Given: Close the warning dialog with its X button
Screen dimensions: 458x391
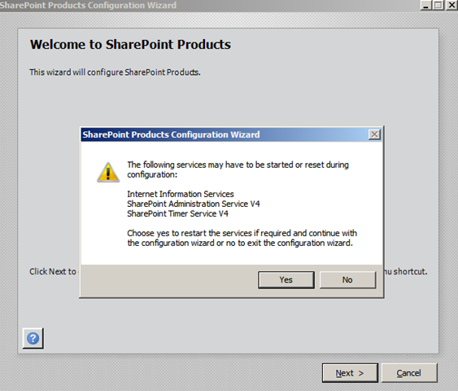Looking at the screenshot, I should point(374,134).
